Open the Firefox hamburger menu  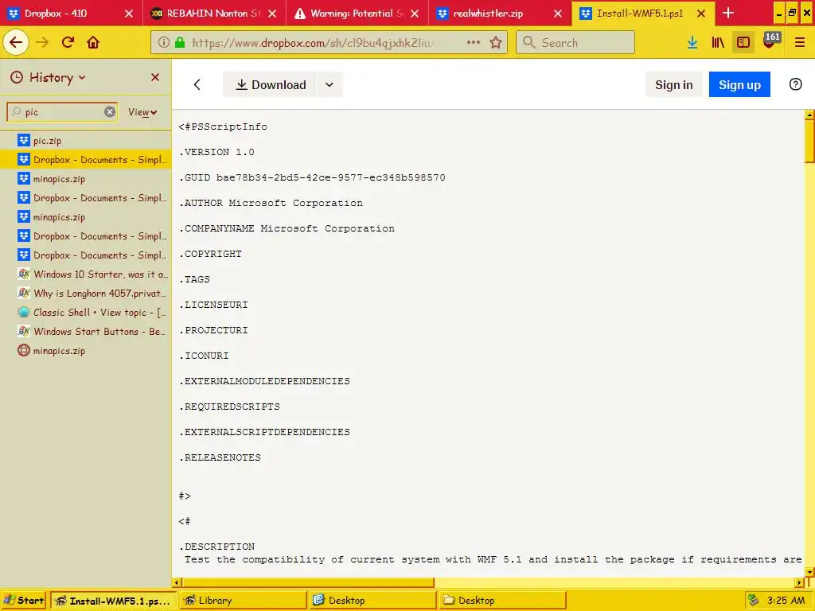(799, 43)
